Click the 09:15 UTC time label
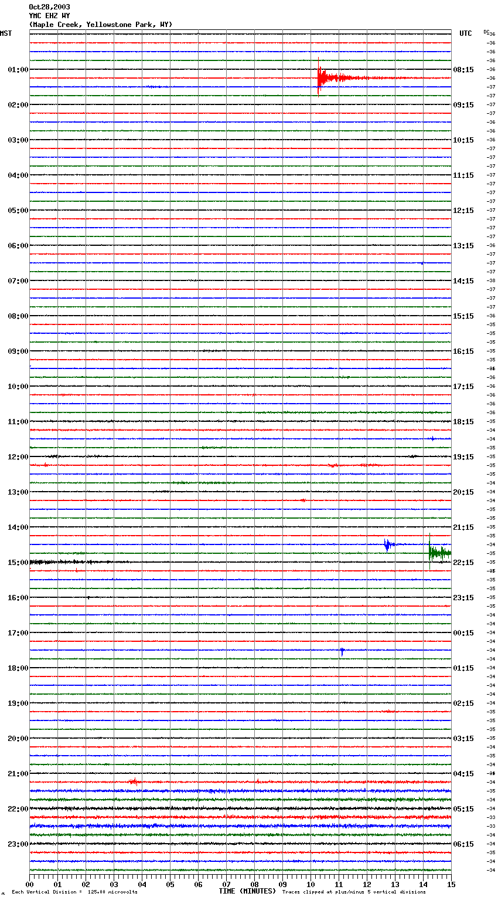Viewport: 498px width, 900px height. coord(463,105)
